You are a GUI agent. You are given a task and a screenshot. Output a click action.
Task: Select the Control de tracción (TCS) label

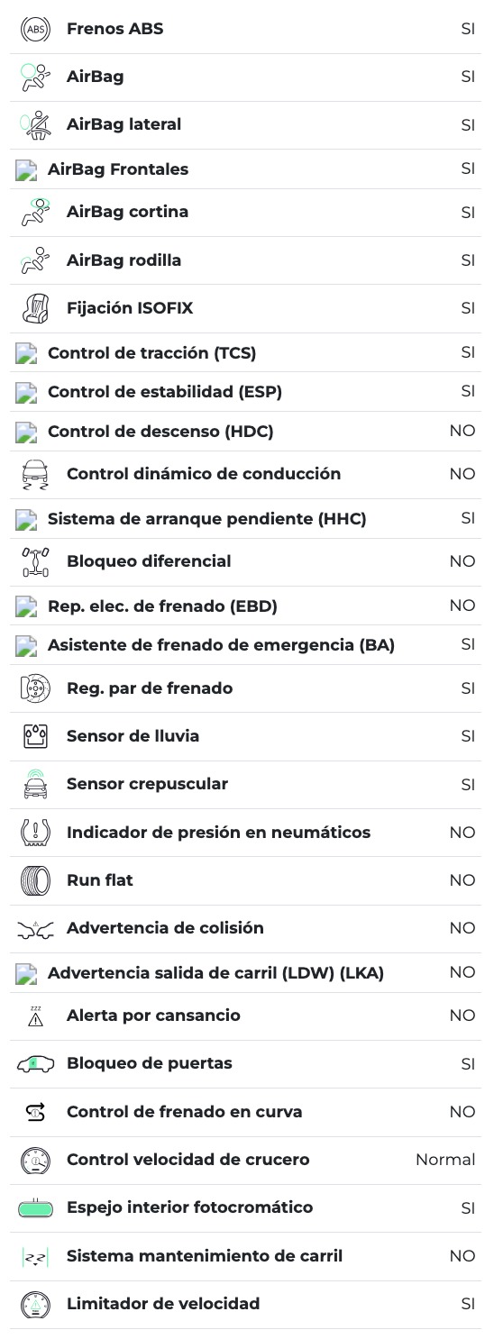click(151, 353)
